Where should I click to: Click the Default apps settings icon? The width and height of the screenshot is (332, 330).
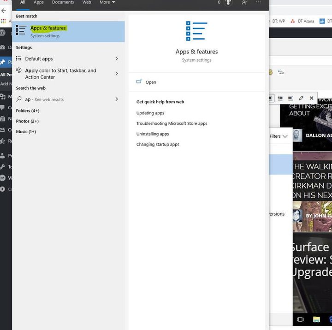19,59
